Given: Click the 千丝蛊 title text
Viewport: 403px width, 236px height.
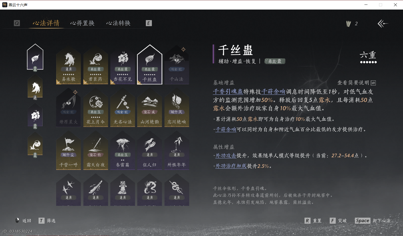Looking at the screenshot, I should tap(236, 50).
